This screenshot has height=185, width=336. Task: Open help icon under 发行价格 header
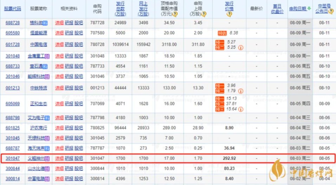pyautogui.click(x=229, y=14)
